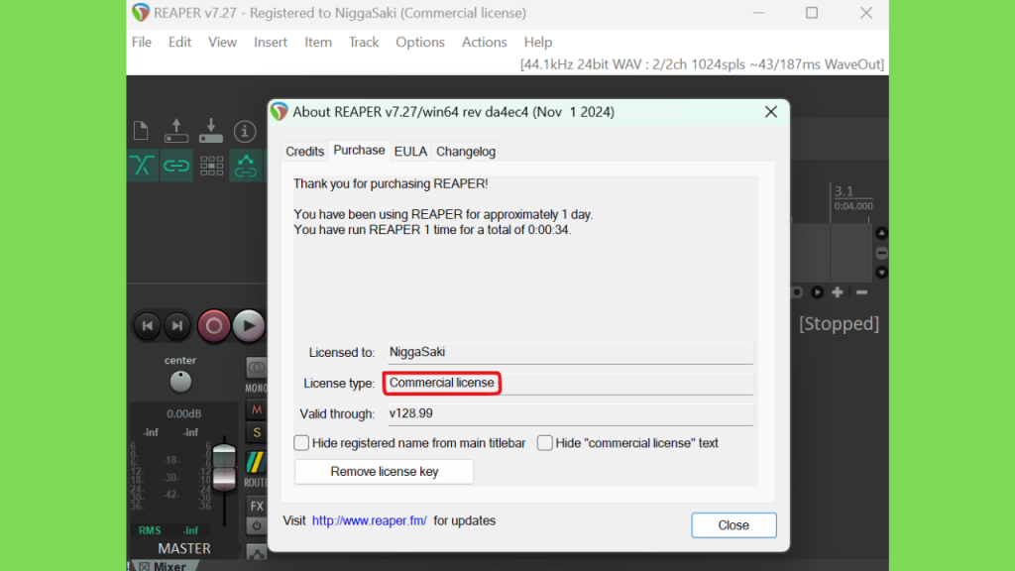Open the master FX button

coord(257,506)
